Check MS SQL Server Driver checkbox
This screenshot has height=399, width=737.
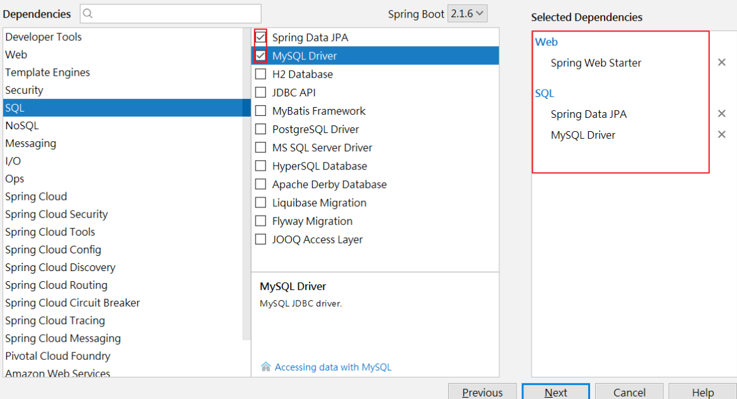click(x=260, y=147)
